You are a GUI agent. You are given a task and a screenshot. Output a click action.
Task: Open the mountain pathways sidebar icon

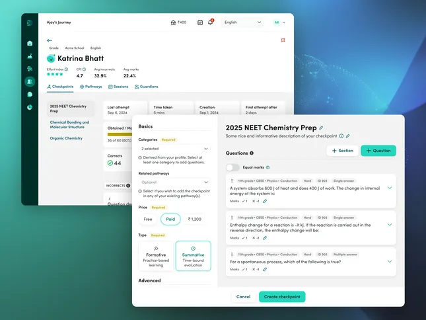pyautogui.click(x=30, y=56)
